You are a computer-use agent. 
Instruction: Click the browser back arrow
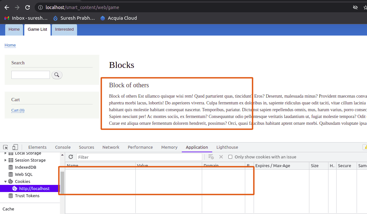click(x=7, y=7)
